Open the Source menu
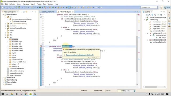Viewport: 171px width, 96px height. (x=19, y=4)
